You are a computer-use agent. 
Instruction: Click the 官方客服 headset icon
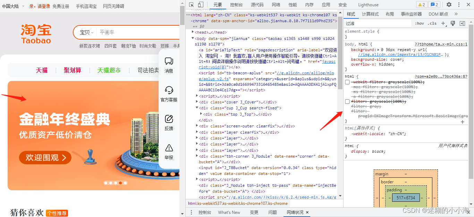point(169,90)
